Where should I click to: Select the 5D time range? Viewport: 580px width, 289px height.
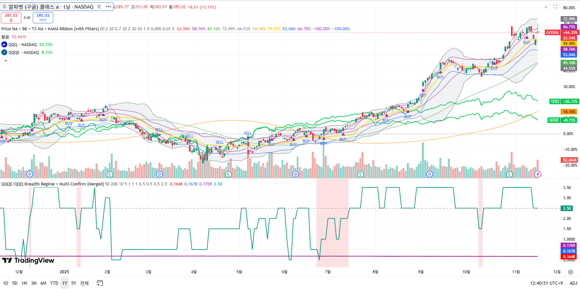(x=15, y=283)
